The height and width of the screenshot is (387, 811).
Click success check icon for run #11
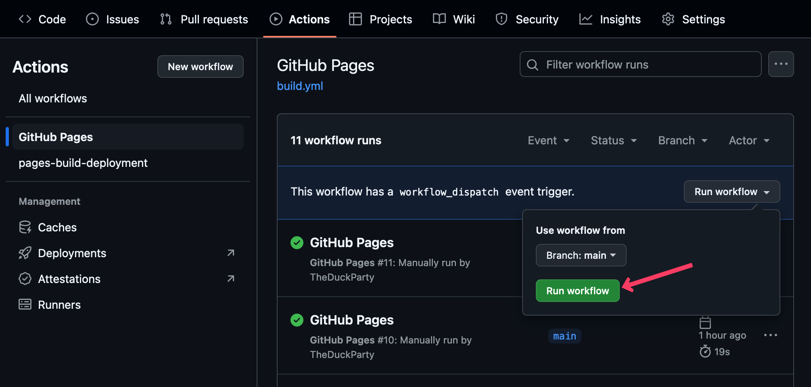(x=297, y=243)
